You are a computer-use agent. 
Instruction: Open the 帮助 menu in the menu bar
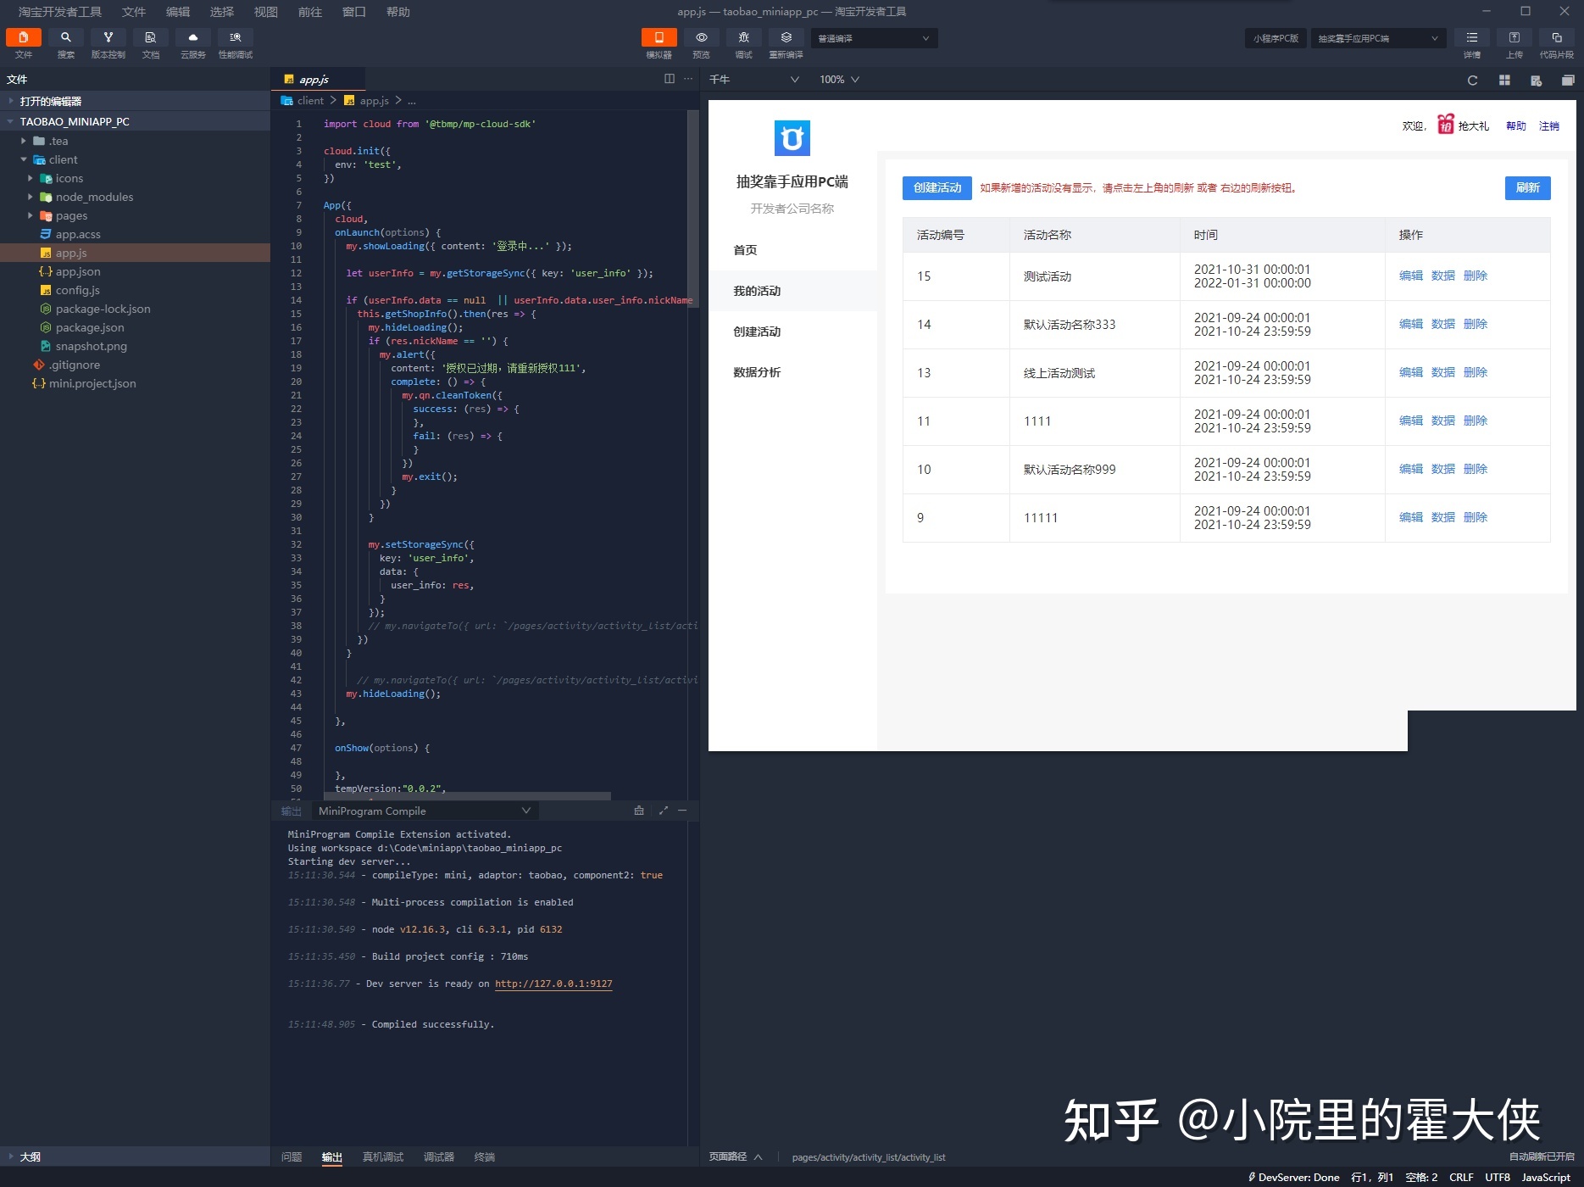(x=398, y=12)
